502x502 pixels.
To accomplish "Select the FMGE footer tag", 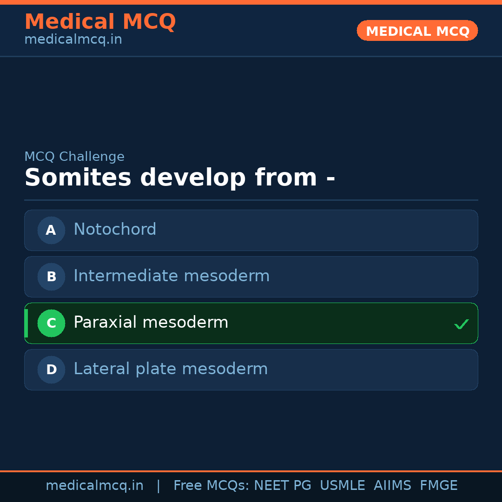I will 438,486.
